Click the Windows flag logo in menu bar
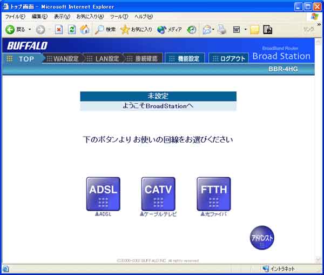This screenshot has height=275, width=324. coord(314,17)
